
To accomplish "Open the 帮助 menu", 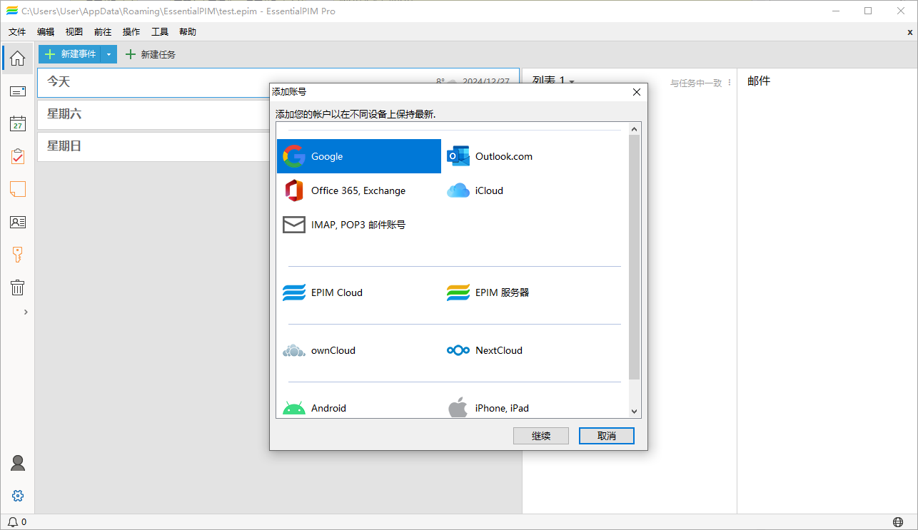I will click(x=188, y=32).
